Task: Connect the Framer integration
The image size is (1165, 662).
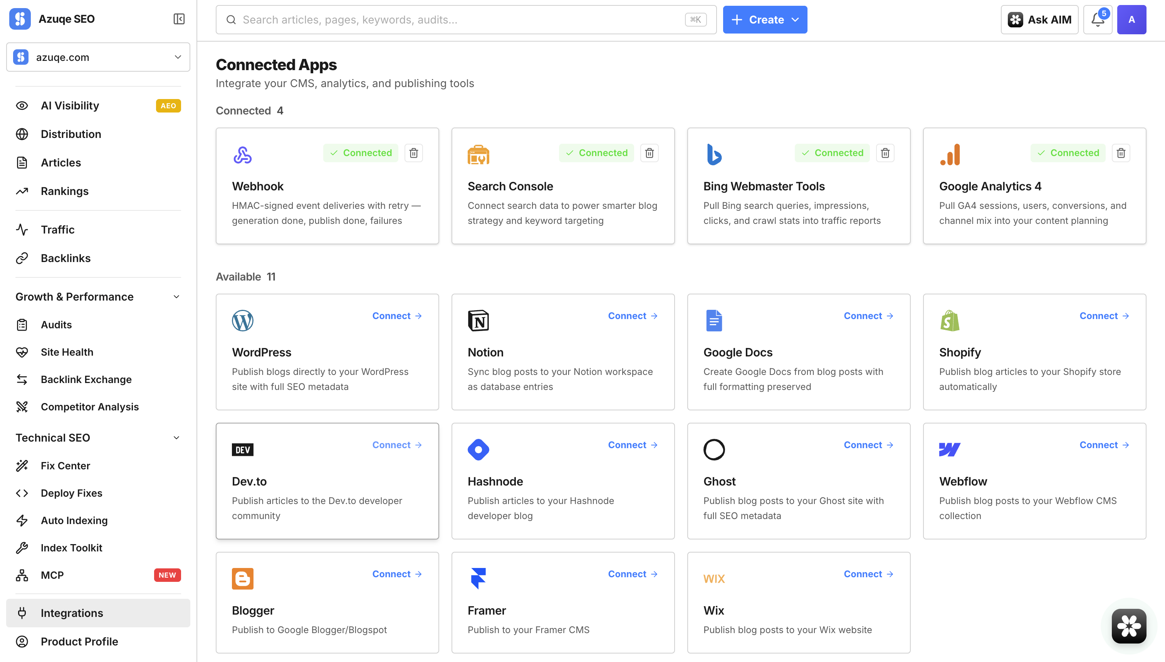Action: pos(633,574)
